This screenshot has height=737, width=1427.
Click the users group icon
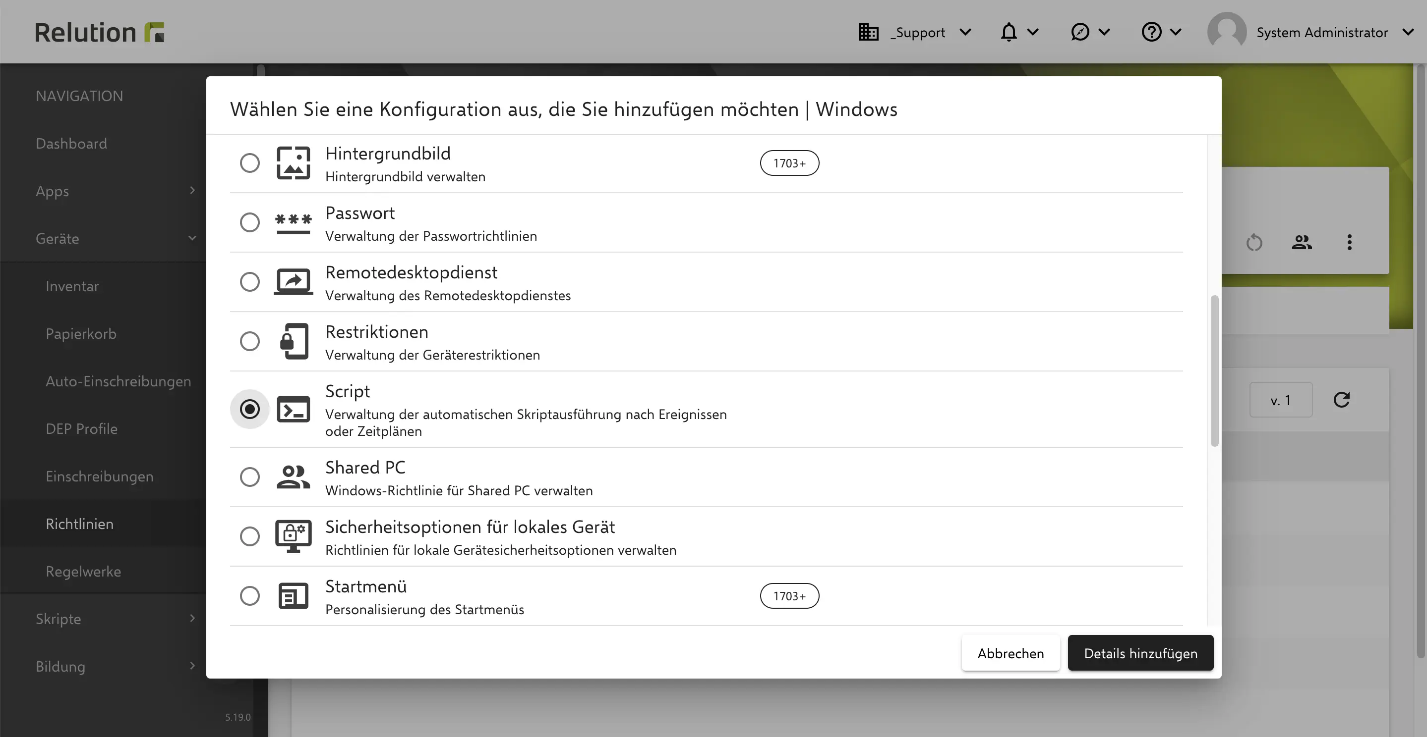[1302, 242]
